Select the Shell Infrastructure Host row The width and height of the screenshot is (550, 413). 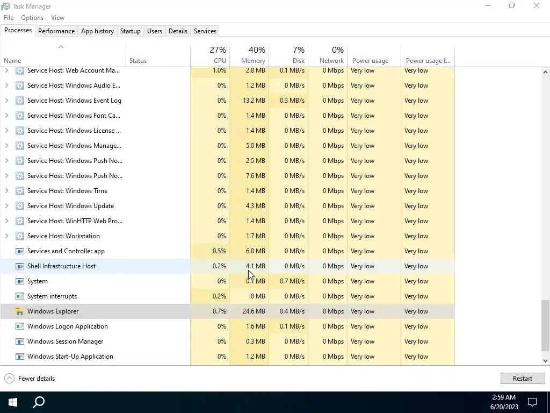pyautogui.click(x=227, y=266)
